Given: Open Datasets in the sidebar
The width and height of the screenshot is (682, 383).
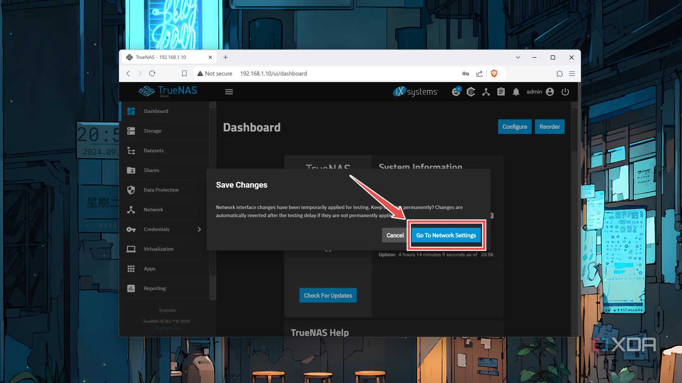Looking at the screenshot, I should [165, 151].
